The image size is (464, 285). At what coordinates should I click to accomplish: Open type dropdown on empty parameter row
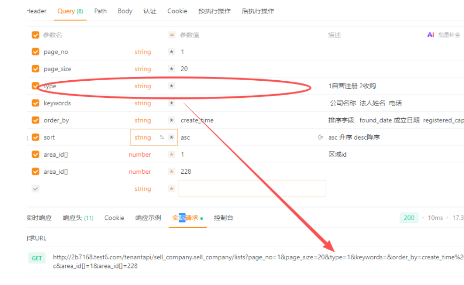point(143,189)
